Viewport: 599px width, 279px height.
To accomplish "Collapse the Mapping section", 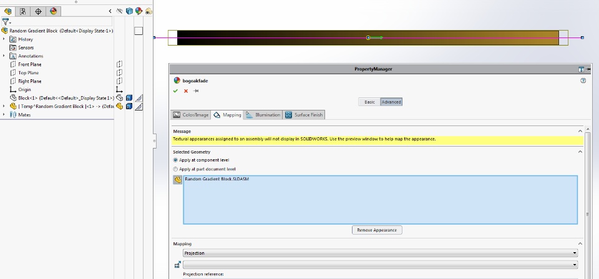I will [x=580, y=243].
